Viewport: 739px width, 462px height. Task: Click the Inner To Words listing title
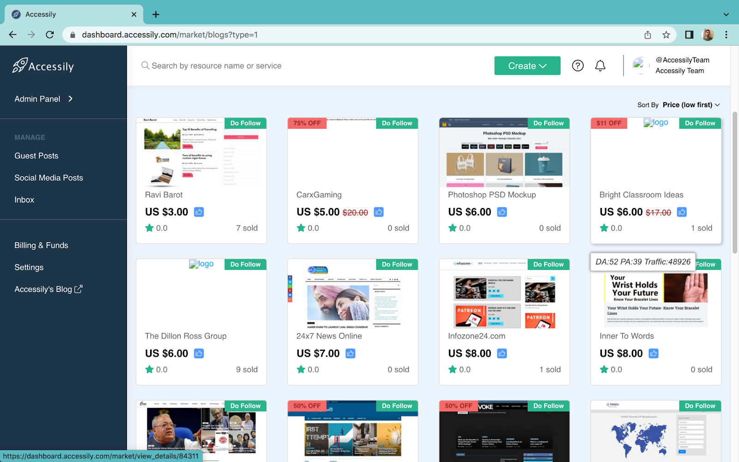(x=627, y=336)
